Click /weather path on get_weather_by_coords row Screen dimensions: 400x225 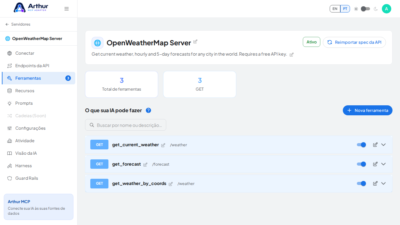(186, 184)
